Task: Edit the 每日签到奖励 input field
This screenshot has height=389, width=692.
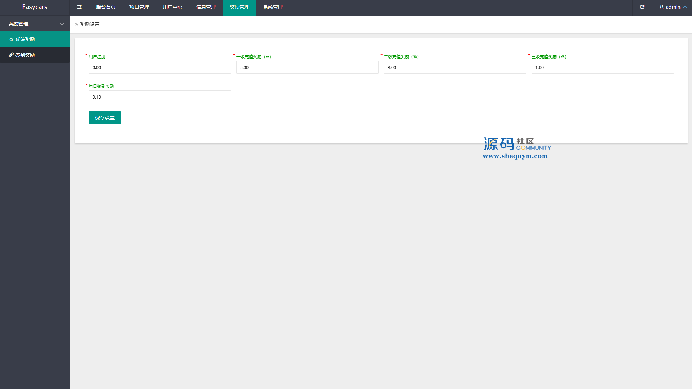Action: (x=160, y=97)
